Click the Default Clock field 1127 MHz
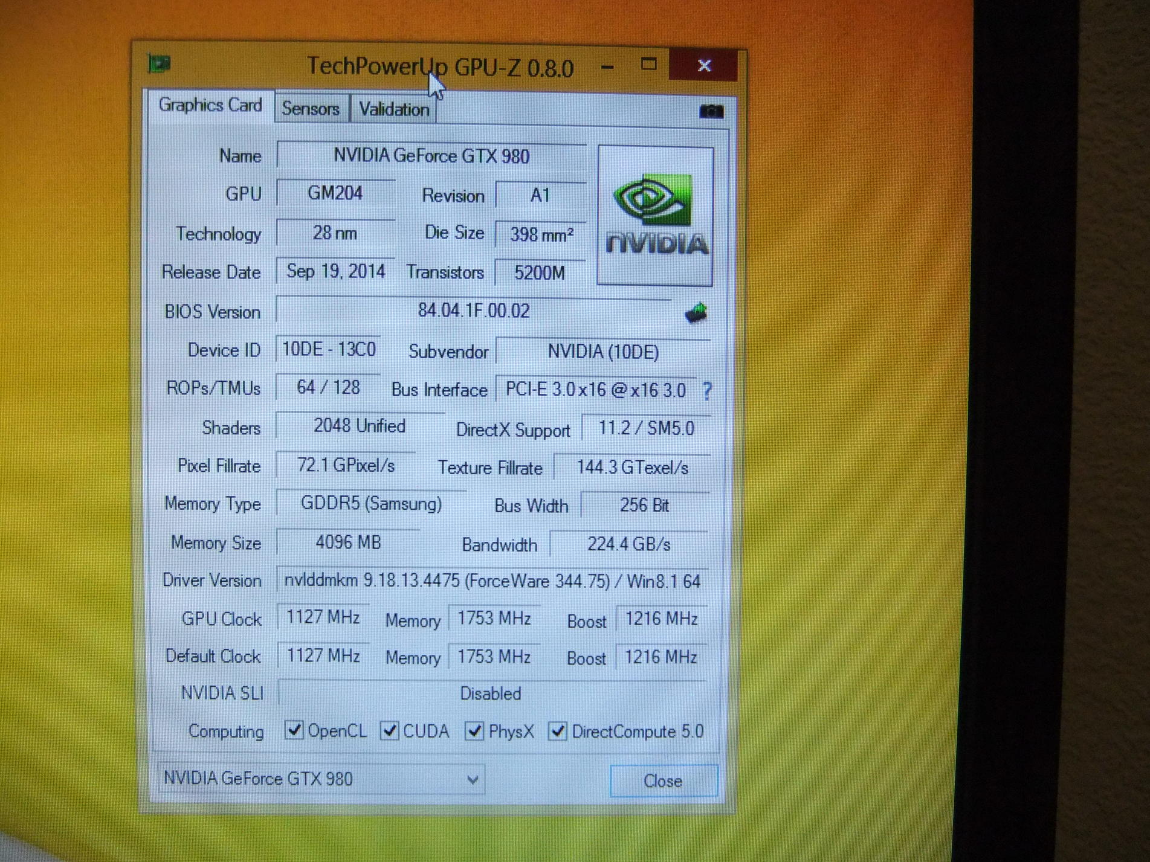 coord(323,655)
